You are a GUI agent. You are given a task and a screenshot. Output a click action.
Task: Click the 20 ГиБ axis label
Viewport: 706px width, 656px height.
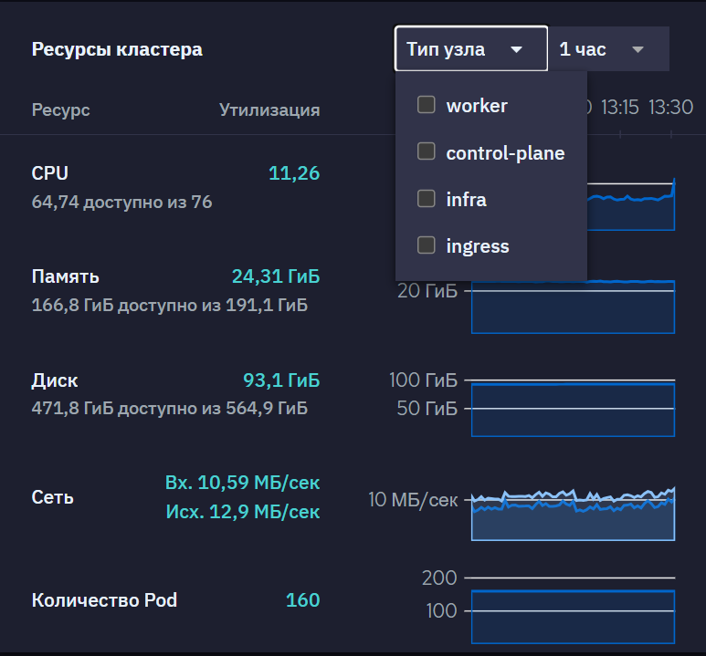tap(427, 291)
